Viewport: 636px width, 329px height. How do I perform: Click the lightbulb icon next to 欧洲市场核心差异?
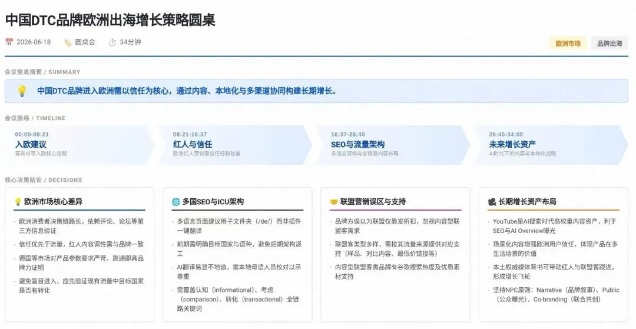[x=18, y=201]
